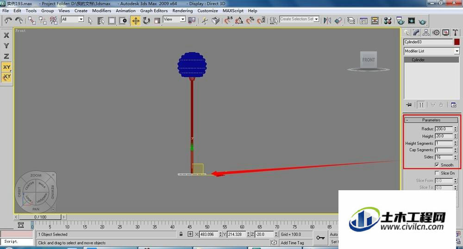Open the Select by Name tool
This screenshot has height=249, width=463.
100,21
